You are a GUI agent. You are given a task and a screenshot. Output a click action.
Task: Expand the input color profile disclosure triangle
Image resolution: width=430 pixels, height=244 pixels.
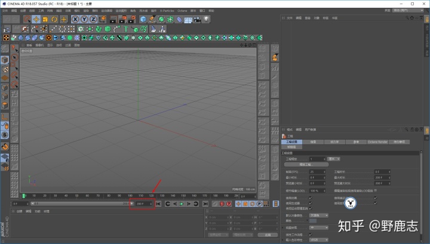click(283, 240)
